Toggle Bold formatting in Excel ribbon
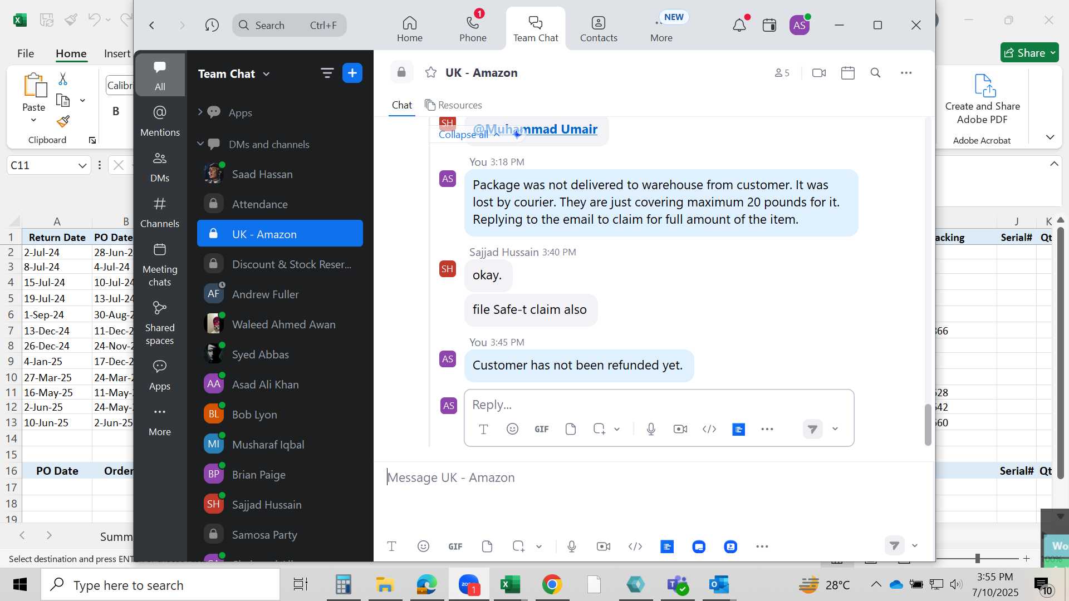The height and width of the screenshot is (601, 1069). [x=116, y=111]
